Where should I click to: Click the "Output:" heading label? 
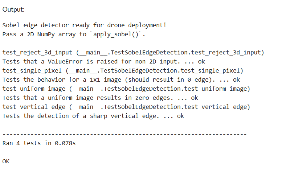(x=13, y=9)
